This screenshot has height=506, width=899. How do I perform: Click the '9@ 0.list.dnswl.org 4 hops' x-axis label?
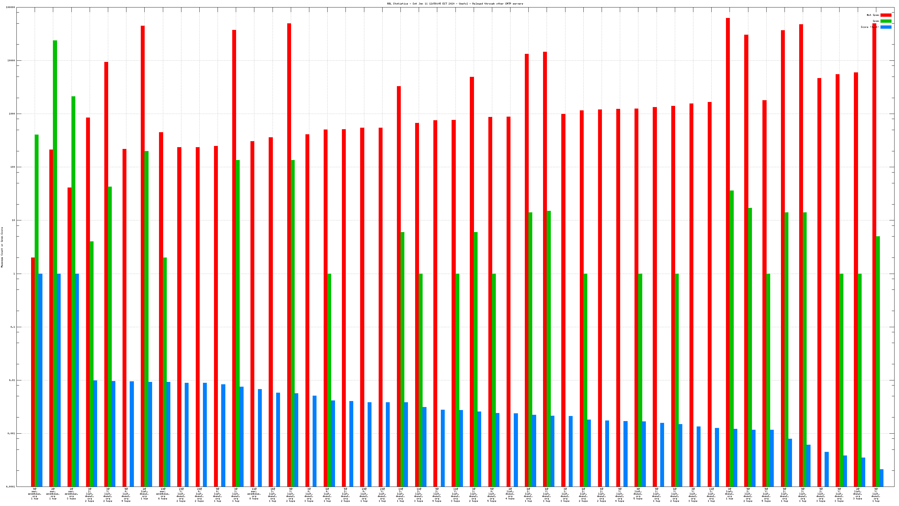point(126,494)
